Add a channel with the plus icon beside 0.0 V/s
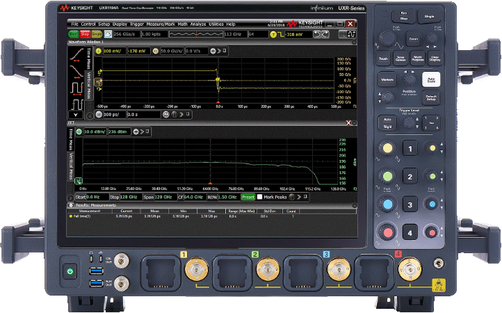The image size is (502, 313). [x=213, y=51]
